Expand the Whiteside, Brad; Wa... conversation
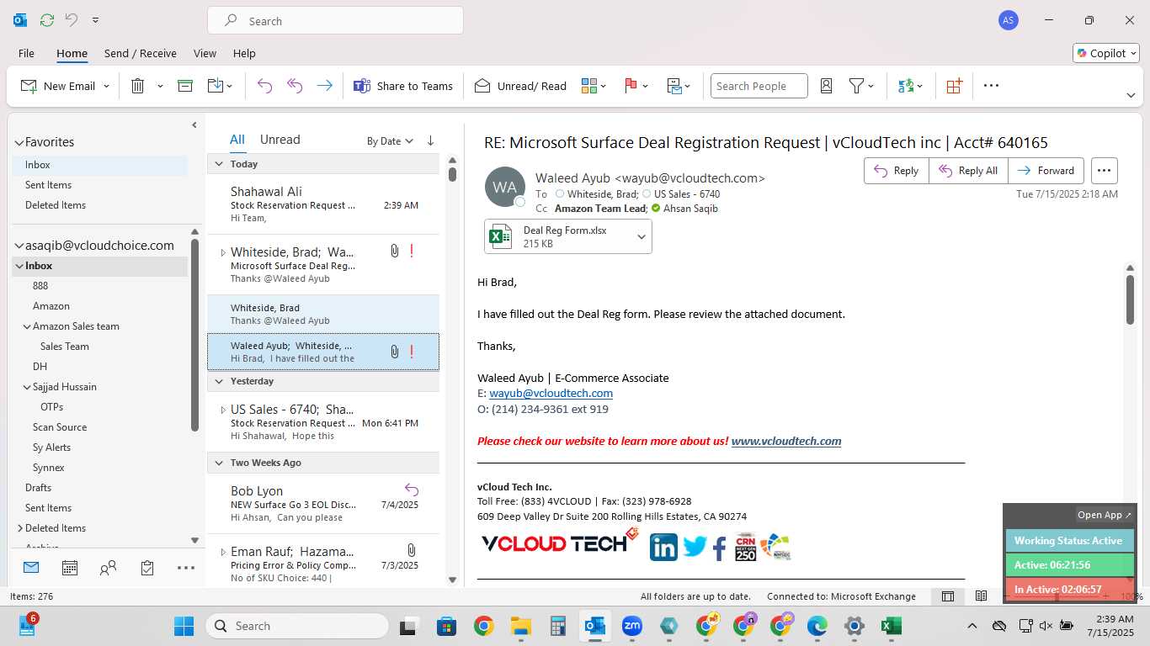The width and height of the screenshot is (1150, 646). point(223,252)
